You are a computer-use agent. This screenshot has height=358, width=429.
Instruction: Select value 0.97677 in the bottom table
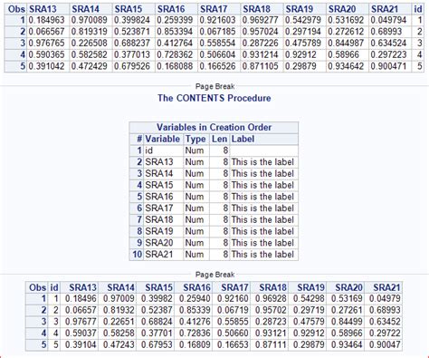[x=81, y=322]
